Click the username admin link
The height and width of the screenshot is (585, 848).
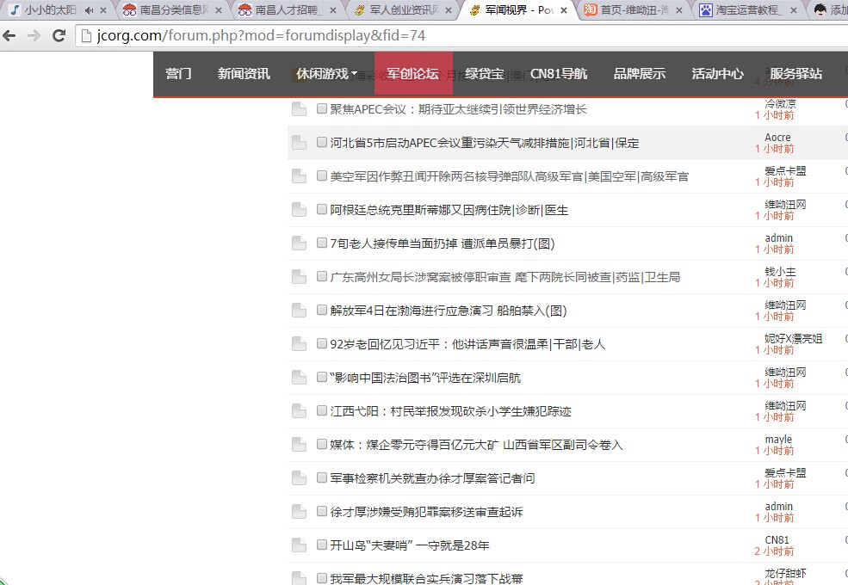tap(778, 238)
